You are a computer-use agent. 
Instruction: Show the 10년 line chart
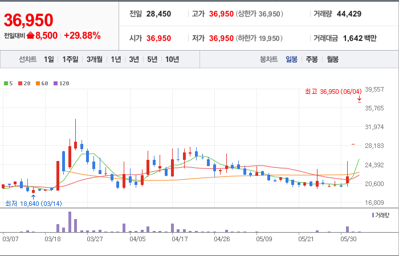pyautogui.click(x=172, y=59)
